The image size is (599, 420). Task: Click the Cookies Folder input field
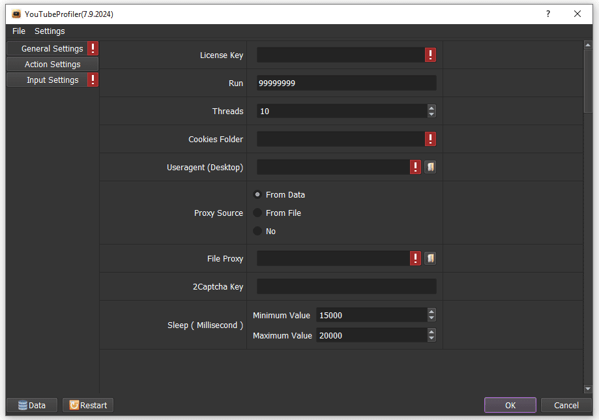click(x=341, y=139)
